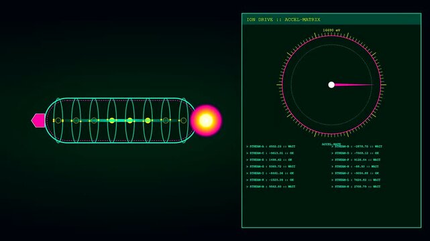Viewport: 430px width, 241px height.
Task: Click the ACCEL RATE label below the gauge
Action: pos(331,144)
